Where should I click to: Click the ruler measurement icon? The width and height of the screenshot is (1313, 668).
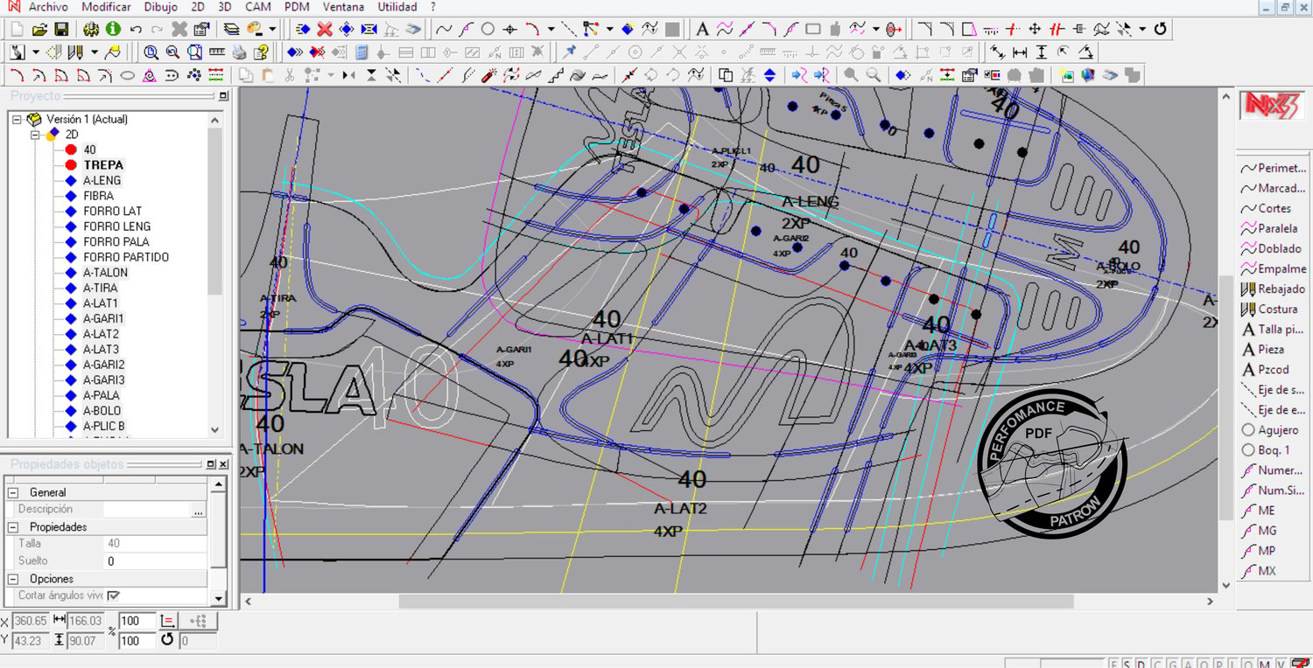click(217, 52)
